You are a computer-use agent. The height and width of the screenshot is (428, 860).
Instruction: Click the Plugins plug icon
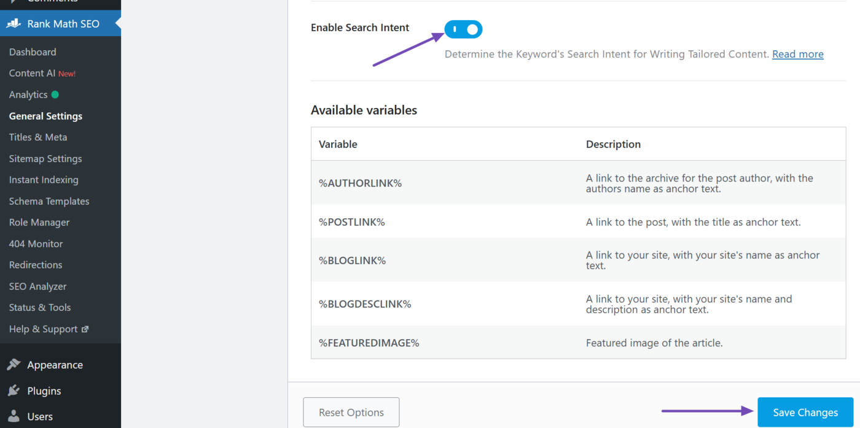[x=14, y=391]
